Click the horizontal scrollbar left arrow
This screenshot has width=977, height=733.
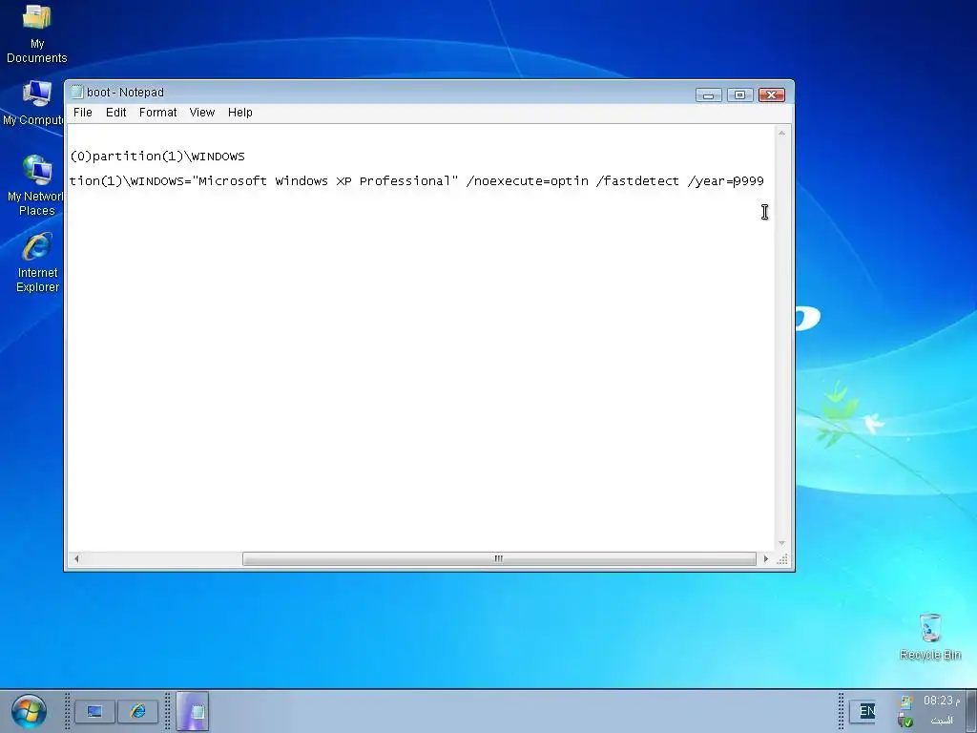76,559
